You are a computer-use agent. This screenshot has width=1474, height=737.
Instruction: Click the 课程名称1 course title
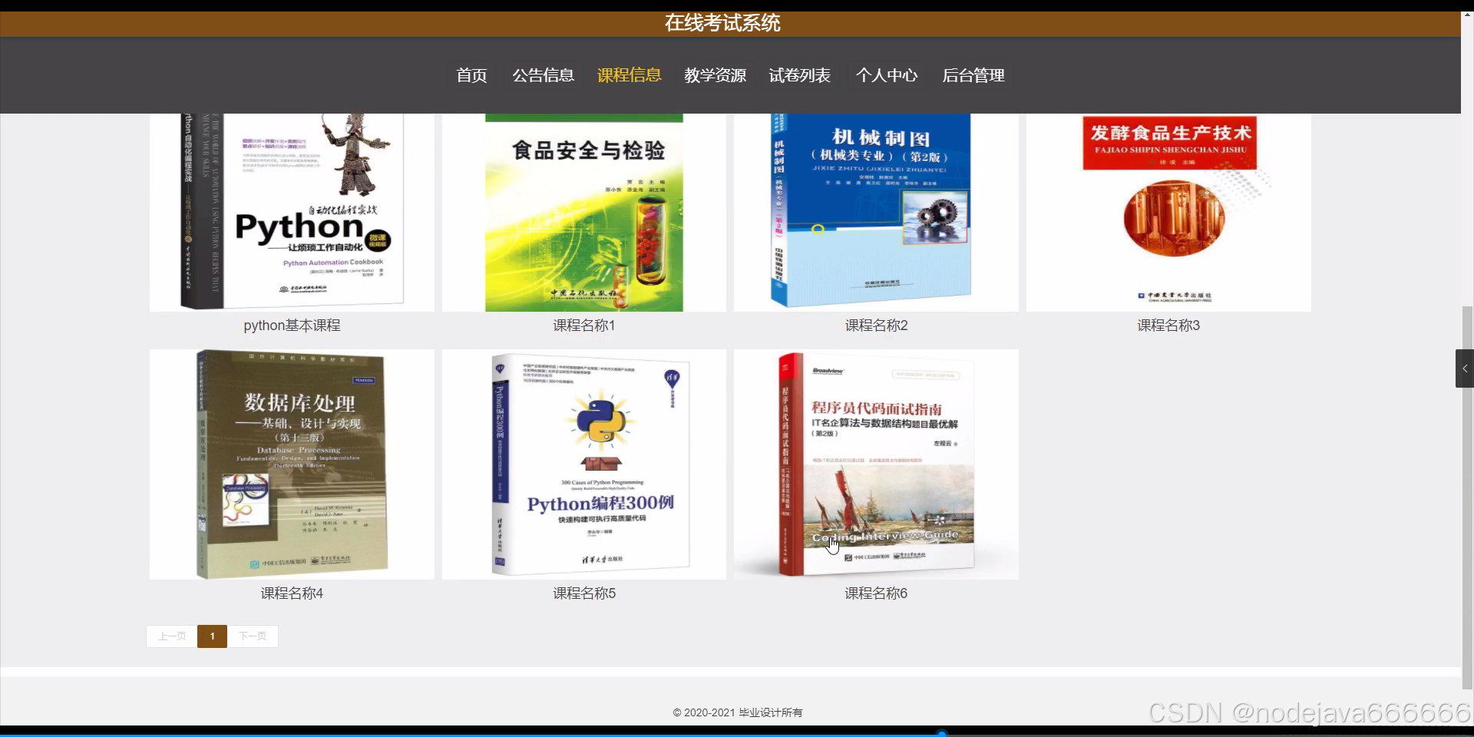(583, 326)
